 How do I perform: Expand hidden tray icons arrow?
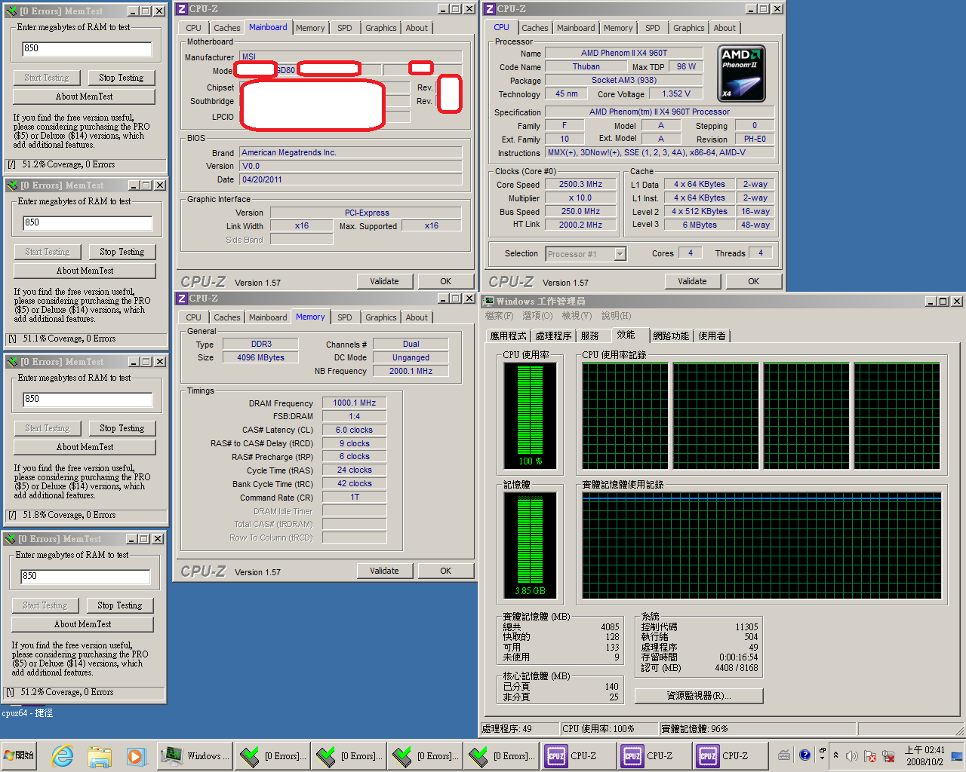click(x=835, y=755)
